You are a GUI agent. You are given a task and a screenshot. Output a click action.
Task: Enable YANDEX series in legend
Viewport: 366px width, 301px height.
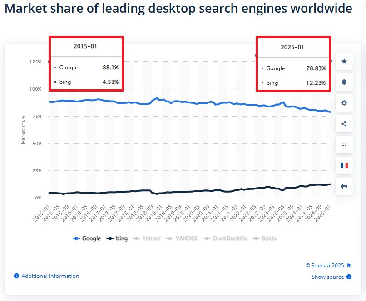point(182,238)
